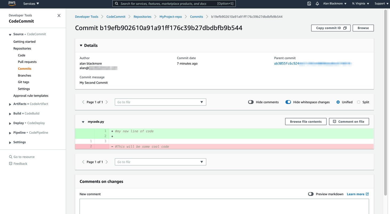The height and width of the screenshot is (214, 390).
Task: Select the Split view radio button
Action: click(x=359, y=102)
